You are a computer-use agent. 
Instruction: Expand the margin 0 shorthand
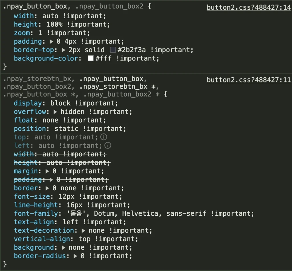click(x=47, y=171)
